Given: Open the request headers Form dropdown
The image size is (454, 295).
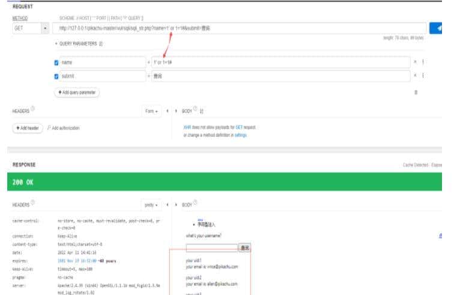Looking at the screenshot, I should click(x=151, y=111).
